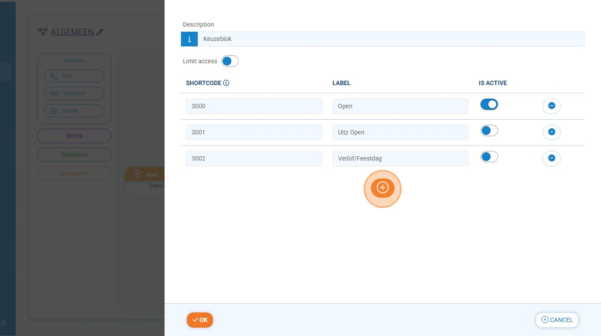Select the Voicemail action
Image resolution: width=601 pixels, height=336 pixels.
click(74, 93)
